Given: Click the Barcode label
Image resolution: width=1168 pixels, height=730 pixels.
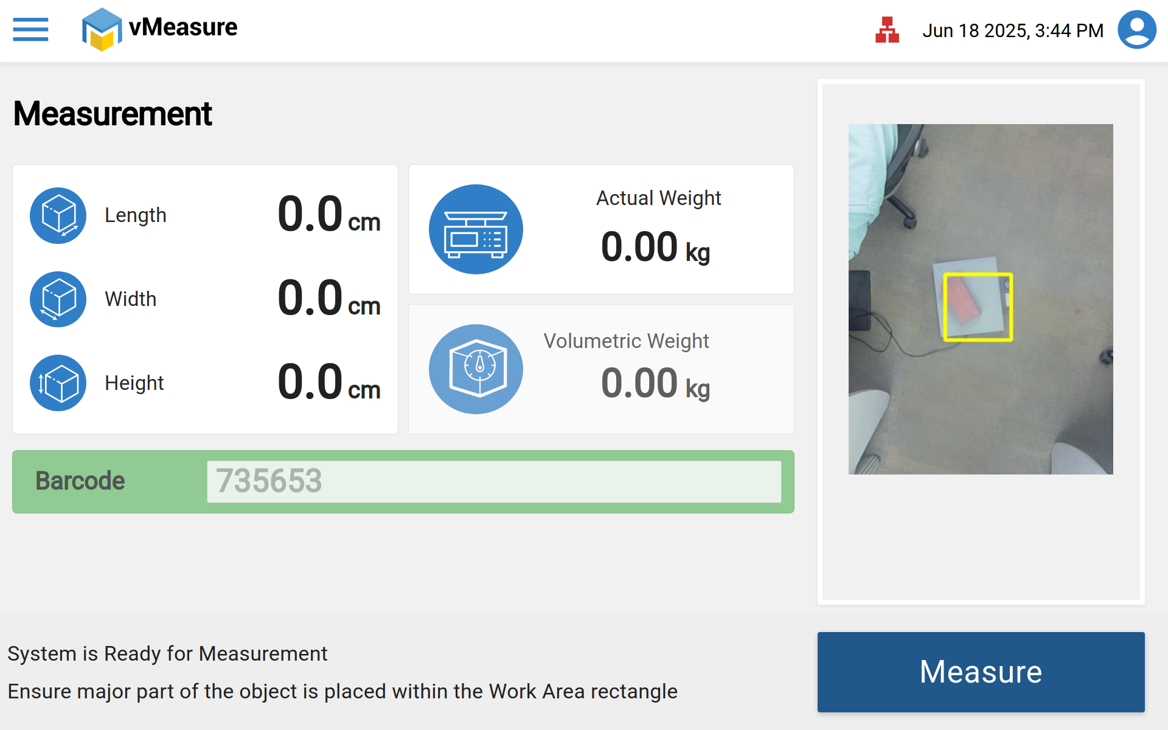Looking at the screenshot, I should point(80,481).
